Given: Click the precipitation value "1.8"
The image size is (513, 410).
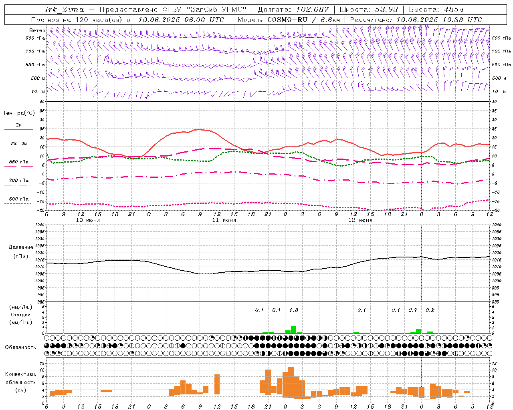Looking at the screenshot, I should 294,310.
